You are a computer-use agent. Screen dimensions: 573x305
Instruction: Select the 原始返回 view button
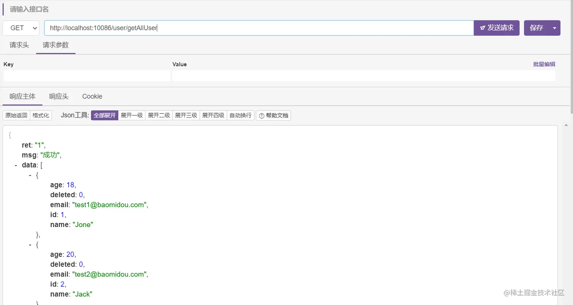click(16, 115)
